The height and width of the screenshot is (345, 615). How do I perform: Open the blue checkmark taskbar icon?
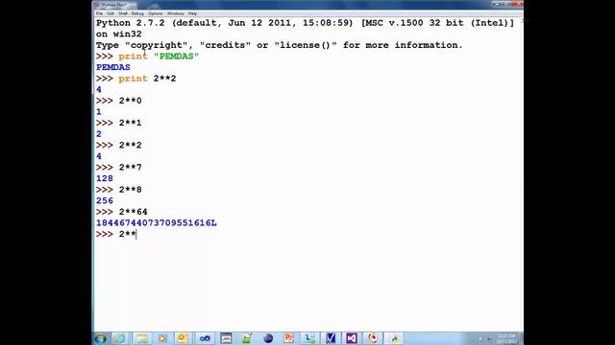coord(331,338)
